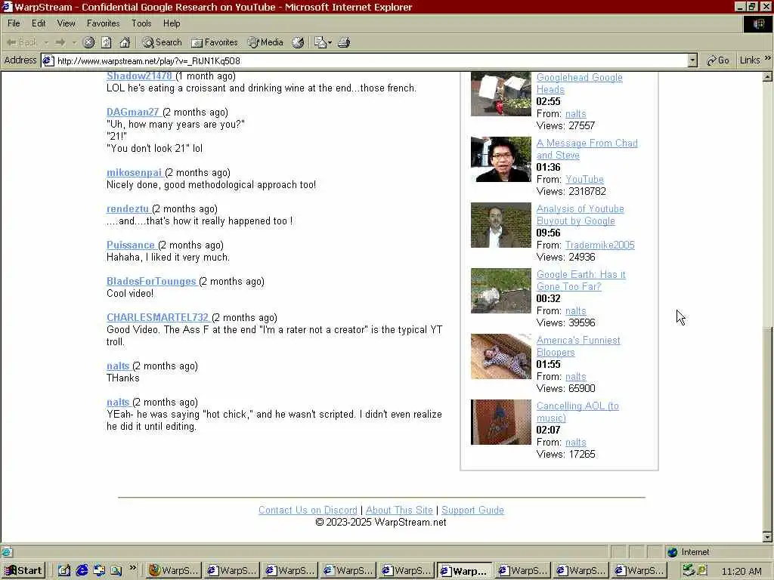
Task: Click the Stop loading toolbar icon
Action: 88,42
